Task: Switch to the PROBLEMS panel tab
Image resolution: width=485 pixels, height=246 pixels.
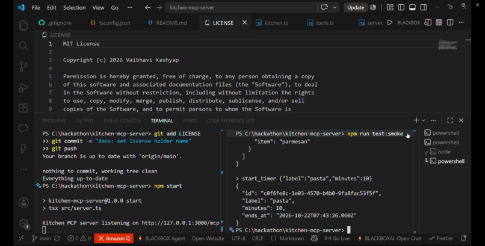Action: click(x=54, y=120)
